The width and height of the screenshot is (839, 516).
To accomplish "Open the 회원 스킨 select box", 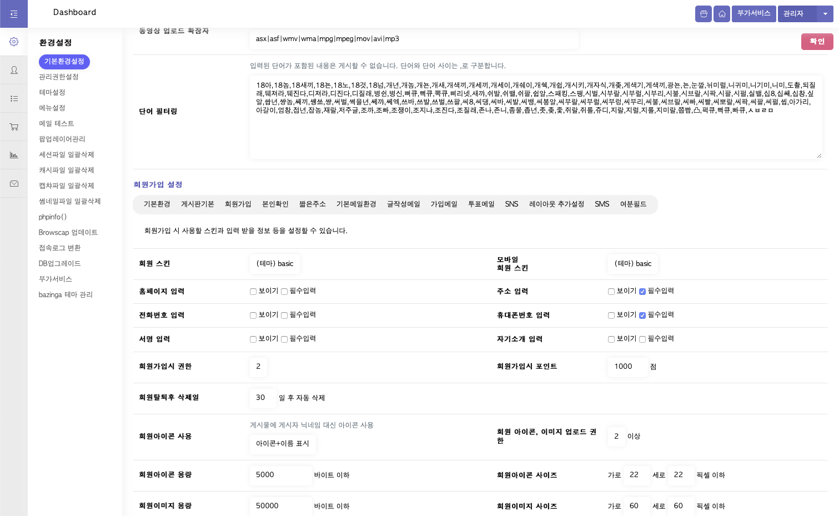I will [275, 264].
